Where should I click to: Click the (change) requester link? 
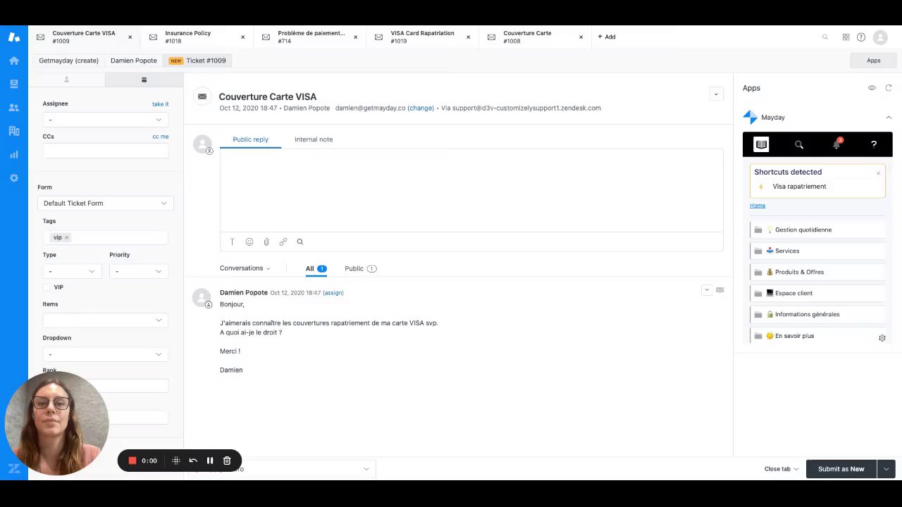click(421, 108)
